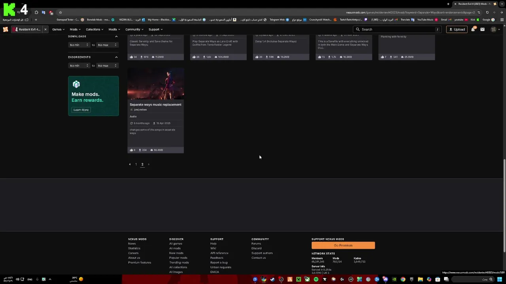Open the Audio category link

pos(133,116)
